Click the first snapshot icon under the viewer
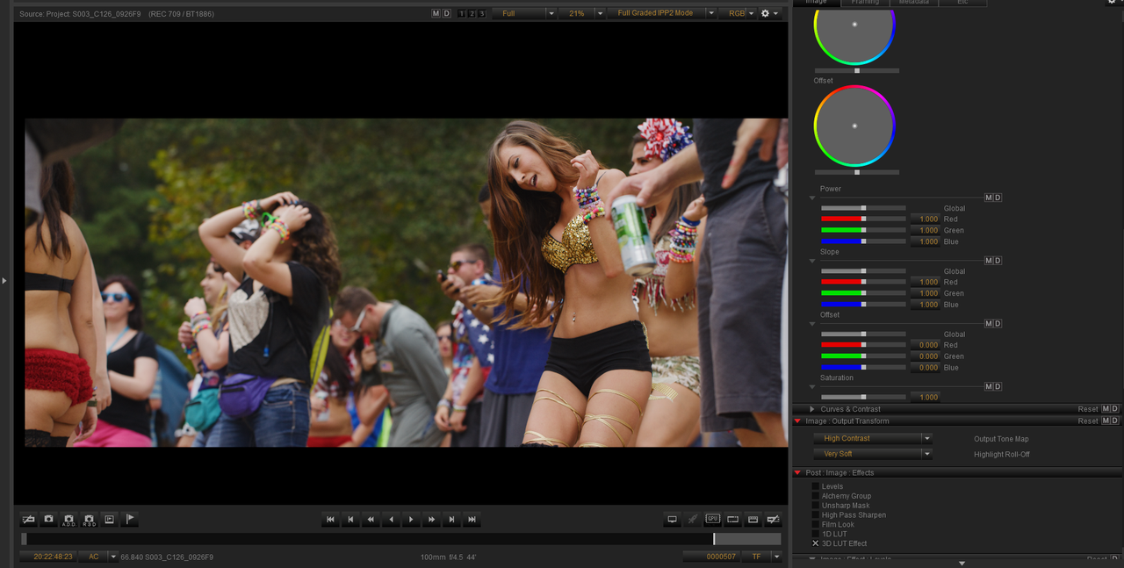The height and width of the screenshot is (568, 1124). [28, 520]
